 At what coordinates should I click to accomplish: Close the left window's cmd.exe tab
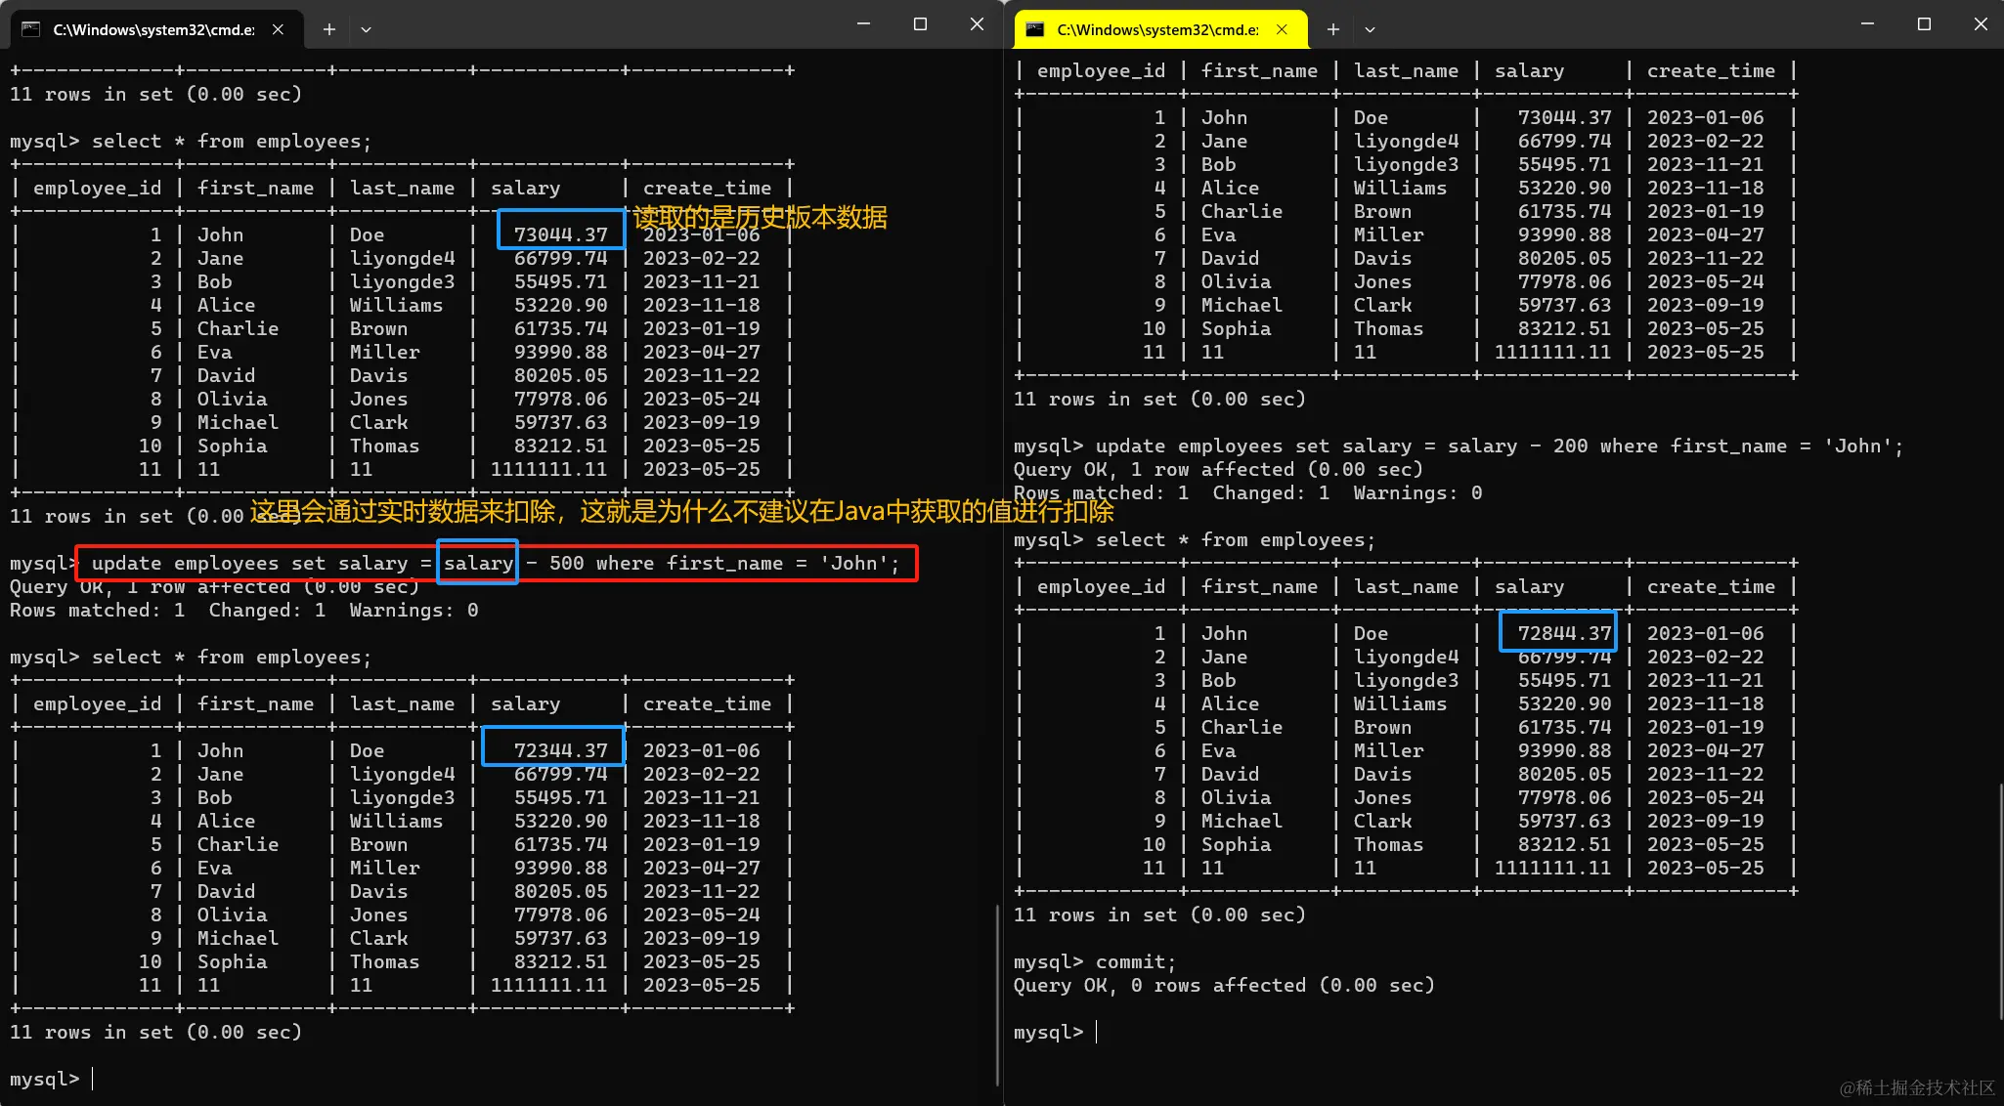coord(279,29)
